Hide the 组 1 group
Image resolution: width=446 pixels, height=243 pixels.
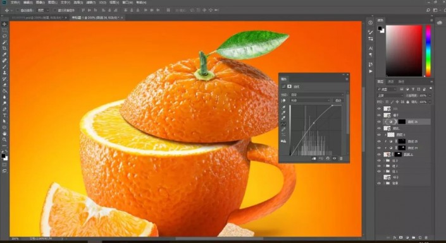(x=379, y=172)
